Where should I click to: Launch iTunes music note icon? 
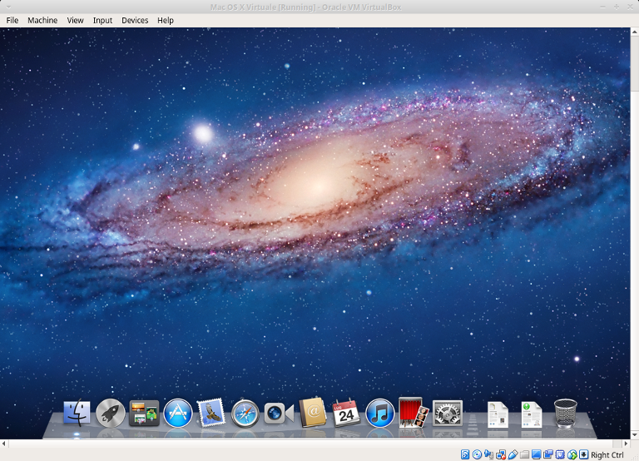(x=379, y=413)
